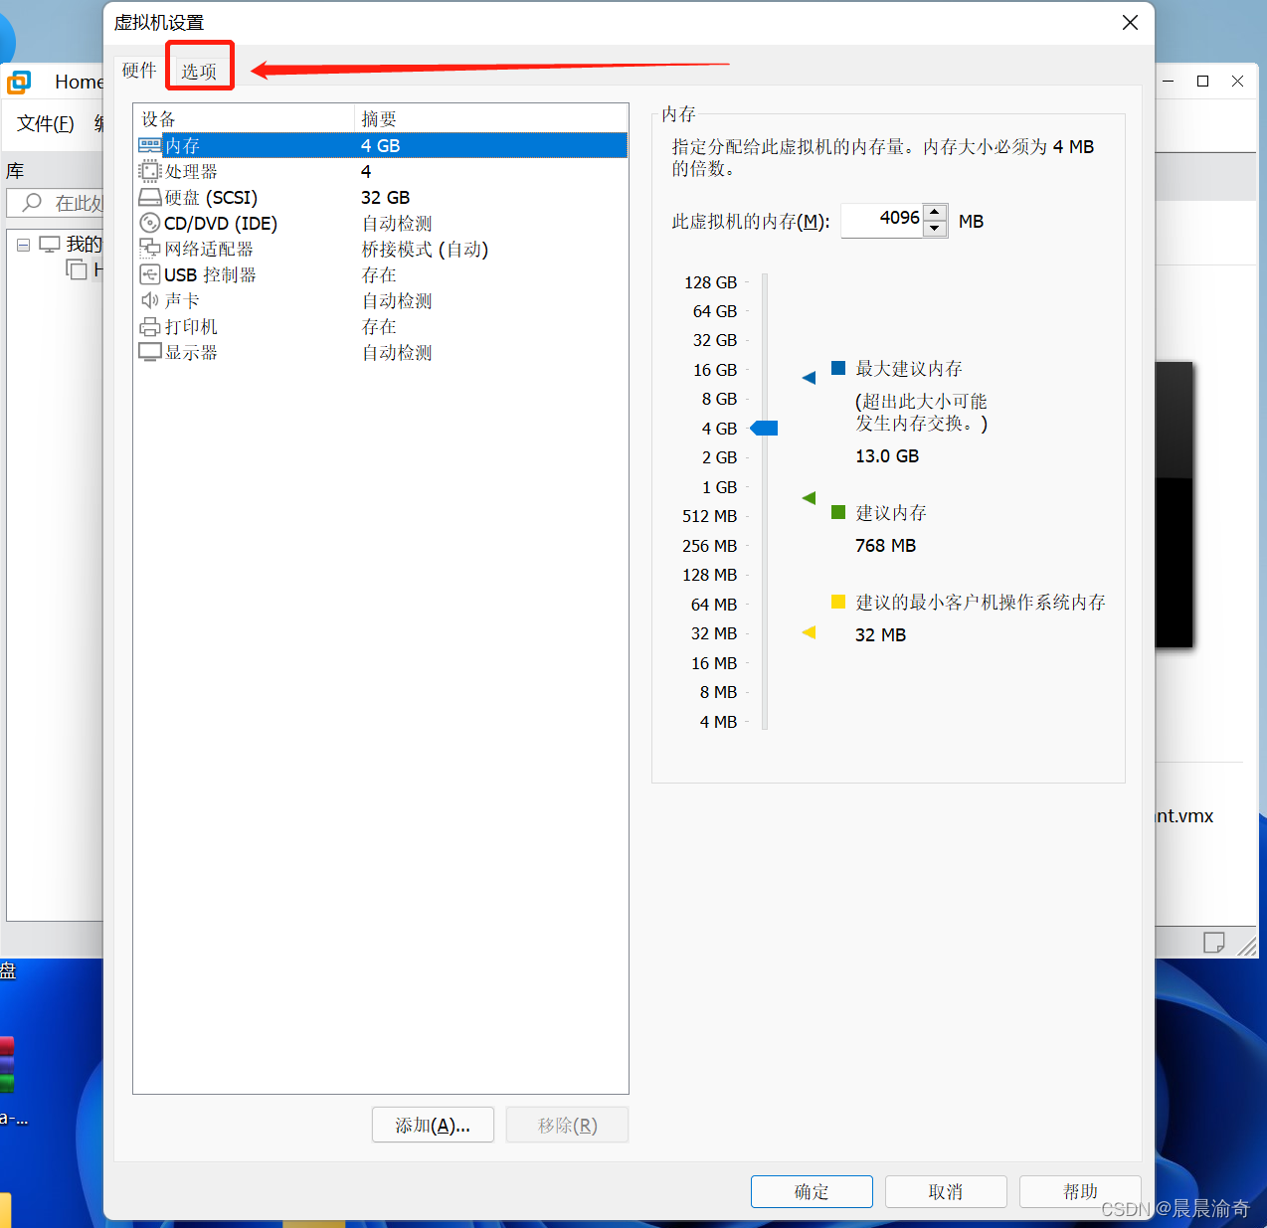
Task: Select the 网络适配器 row
Action: click(x=381, y=249)
